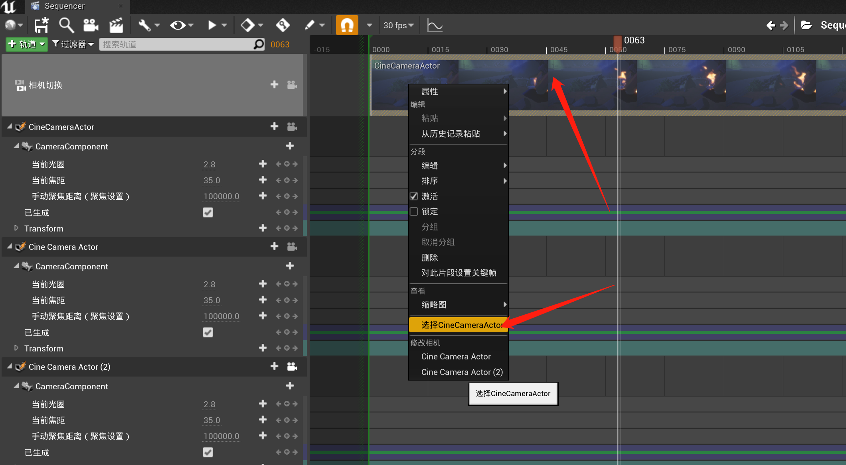
Task: Open the Sequencer settings wrench icon
Action: tap(144, 25)
